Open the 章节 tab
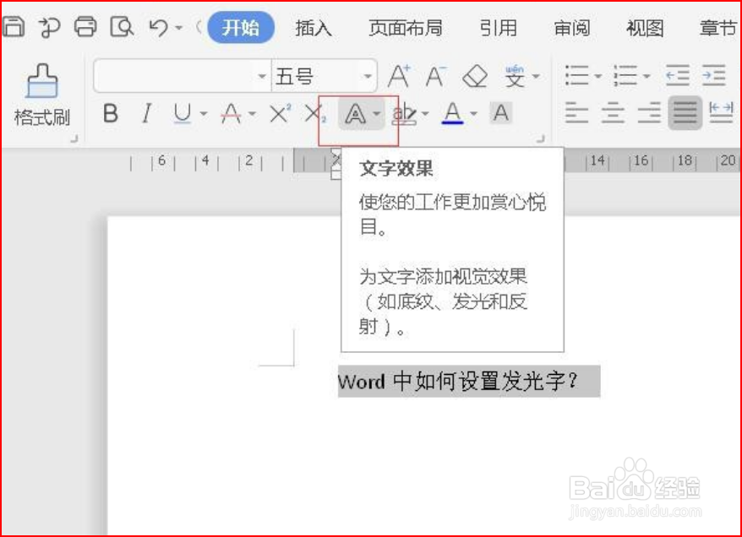Image resolution: width=742 pixels, height=537 pixels. point(717,28)
